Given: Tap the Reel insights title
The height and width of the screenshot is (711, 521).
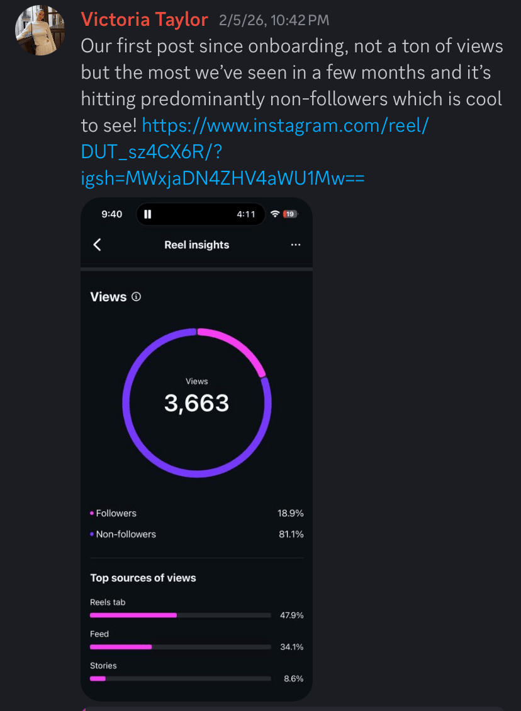Looking at the screenshot, I should coord(196,245).
